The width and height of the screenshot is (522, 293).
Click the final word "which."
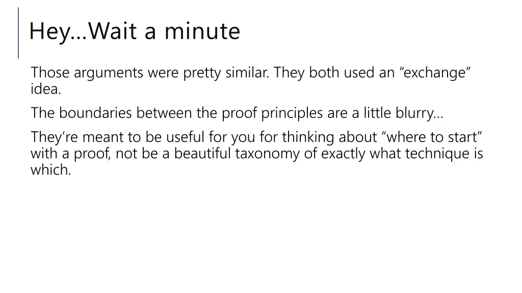point(51,170)
